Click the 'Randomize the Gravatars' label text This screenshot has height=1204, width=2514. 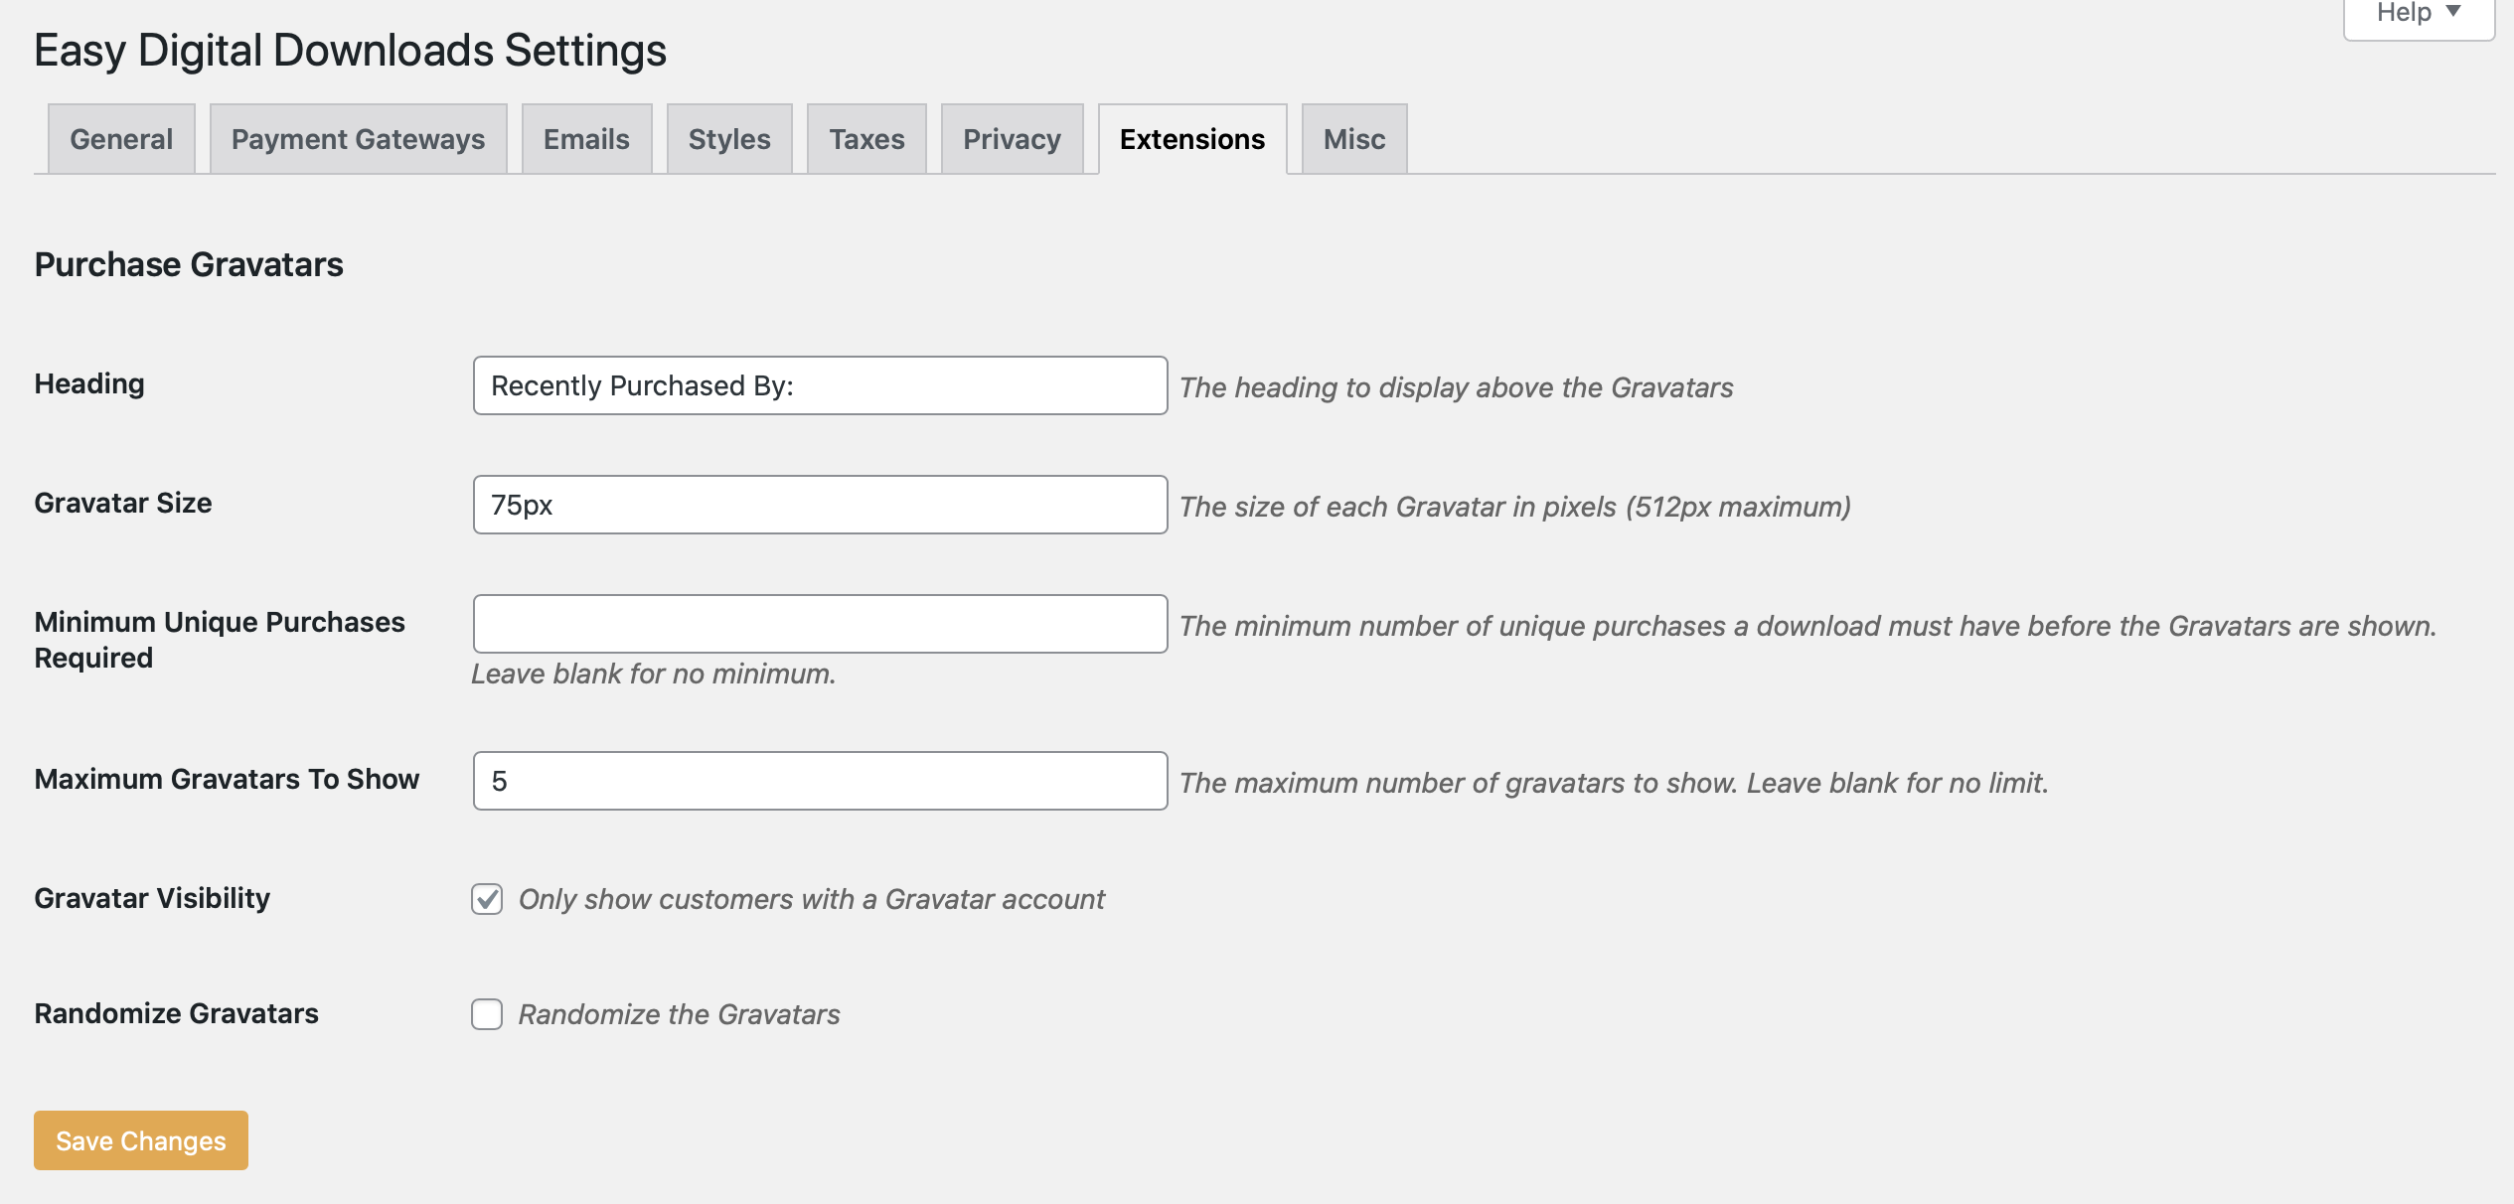pos(679,1014)
